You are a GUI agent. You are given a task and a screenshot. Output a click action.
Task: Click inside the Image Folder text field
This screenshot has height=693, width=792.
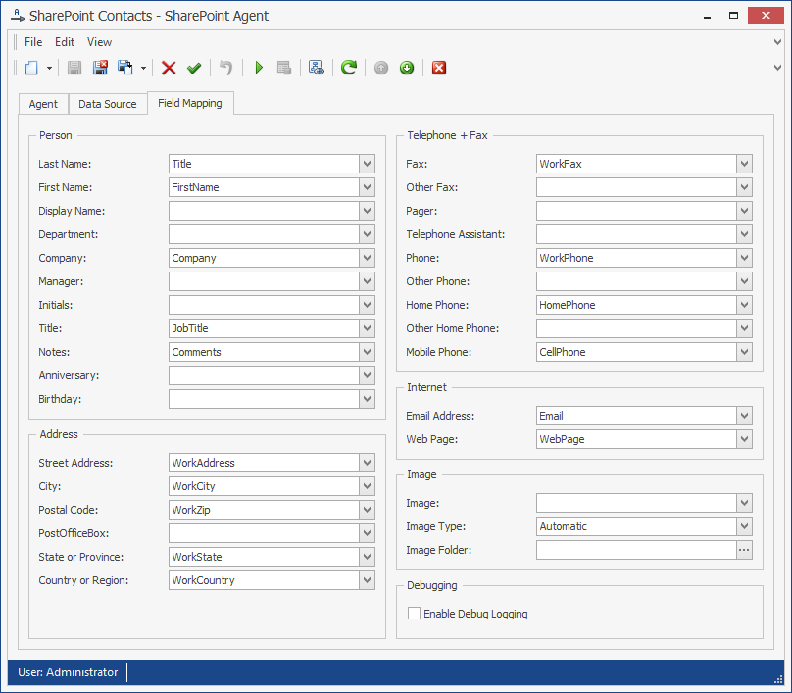636,550
